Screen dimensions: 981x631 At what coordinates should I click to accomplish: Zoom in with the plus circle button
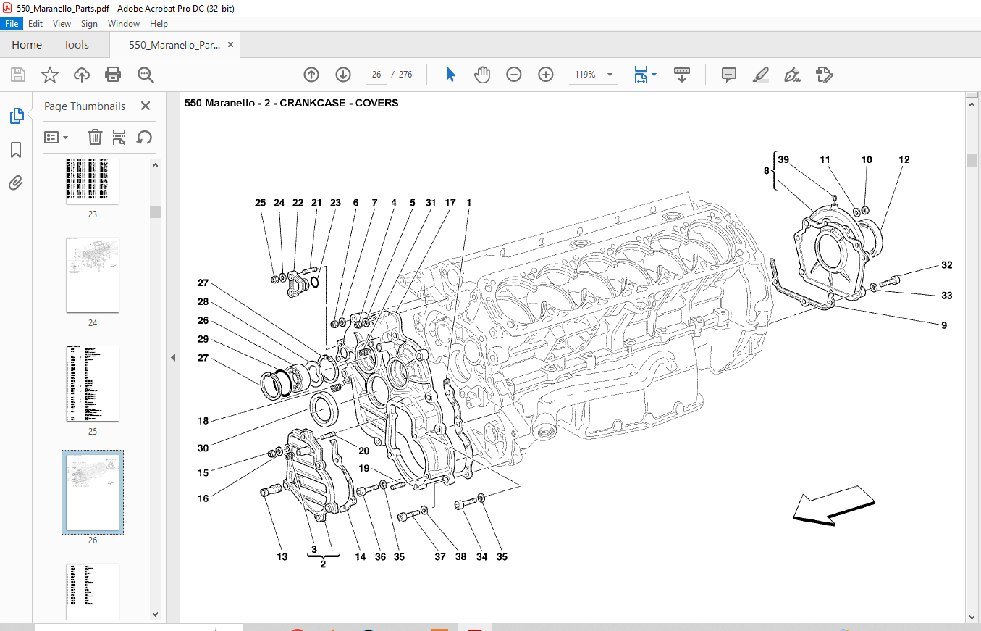tap(546, 75)
